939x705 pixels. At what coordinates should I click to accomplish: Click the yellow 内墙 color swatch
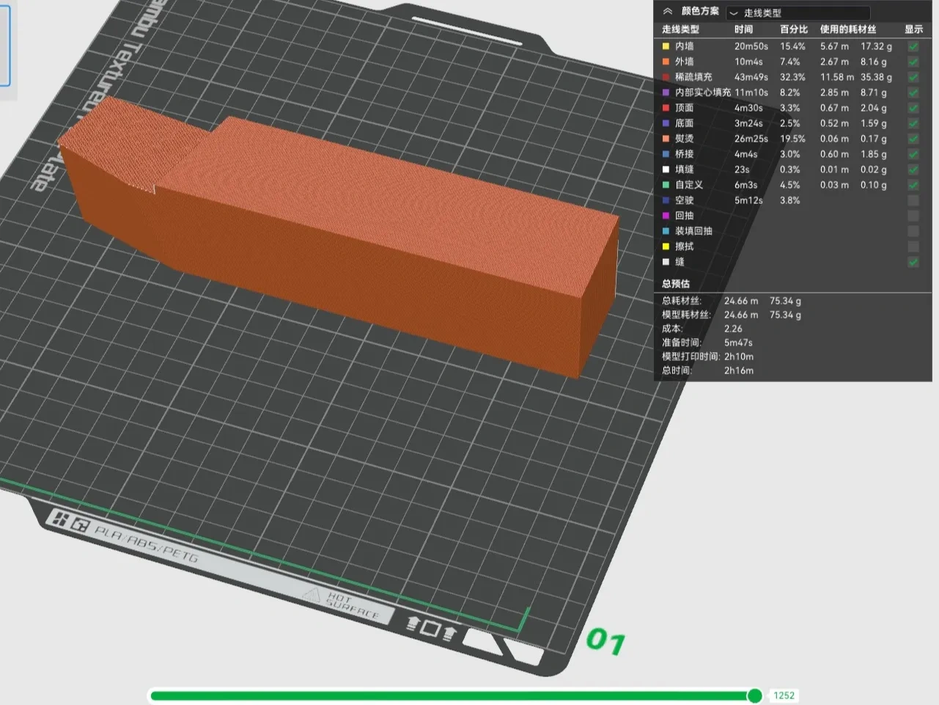[x=666, y=46]
